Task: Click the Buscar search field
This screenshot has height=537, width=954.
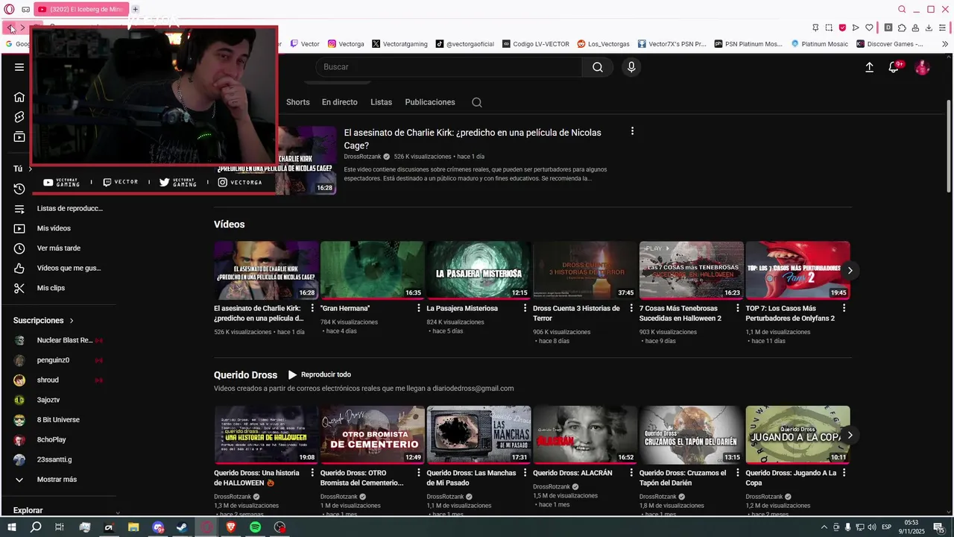Action: pyautogui.click(x=449, y=67)
